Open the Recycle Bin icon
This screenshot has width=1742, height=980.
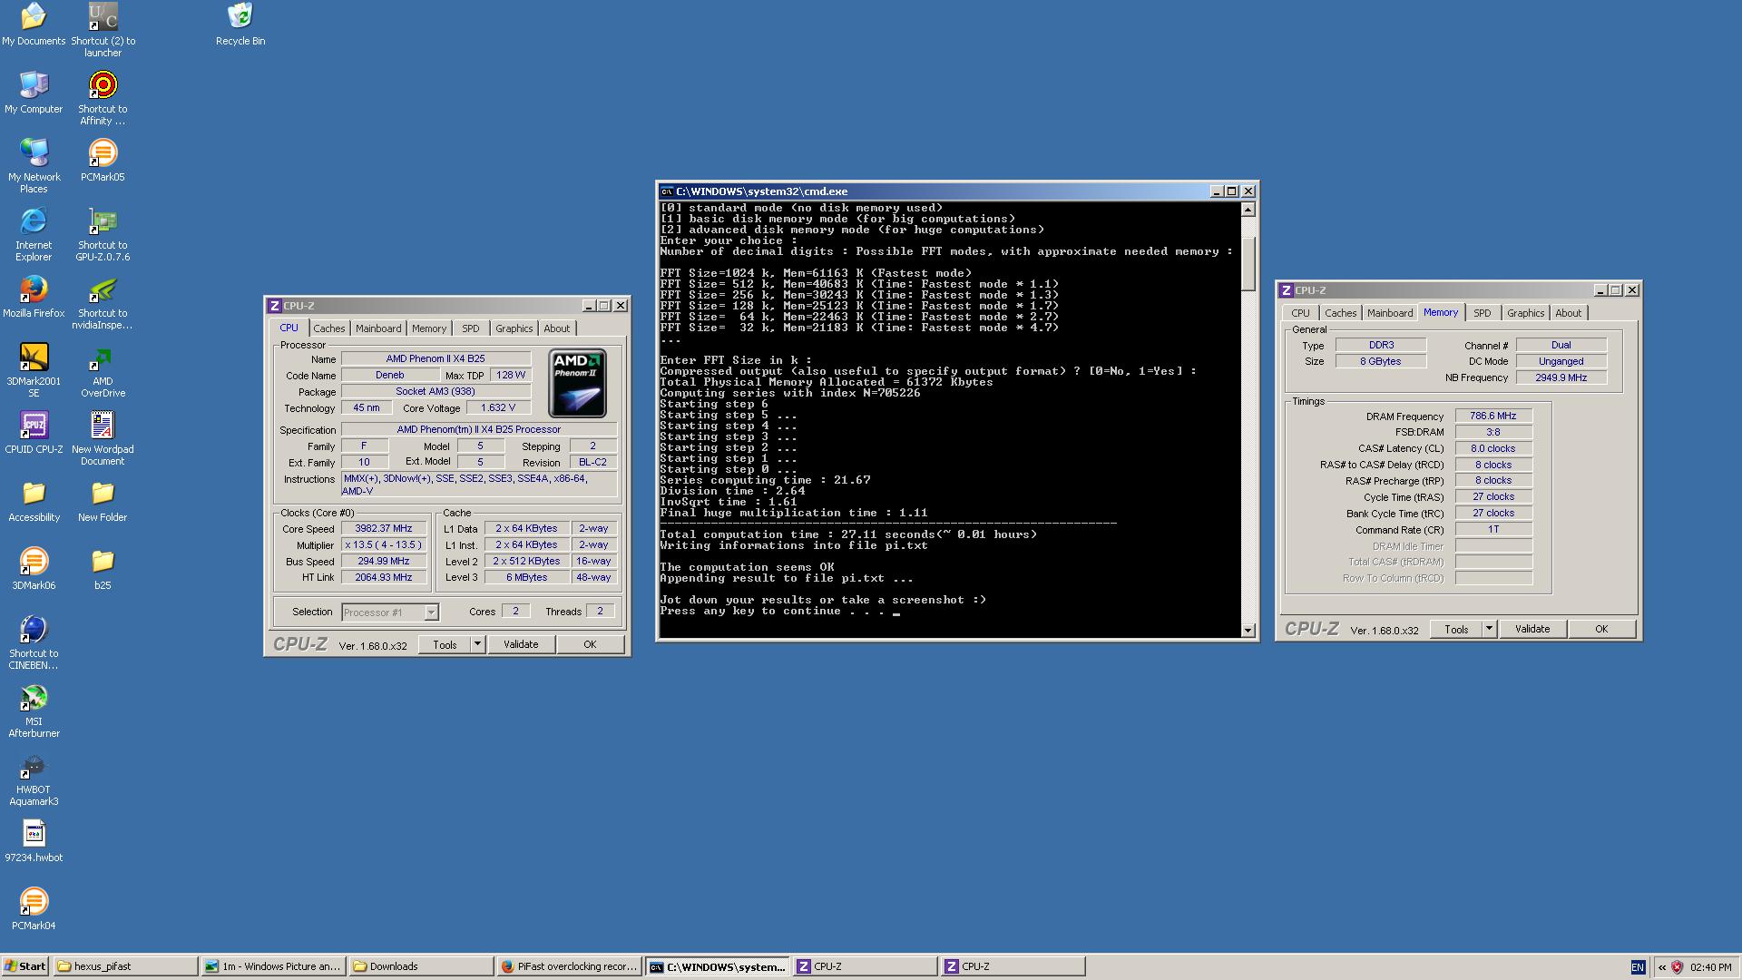tap(240, 24)
